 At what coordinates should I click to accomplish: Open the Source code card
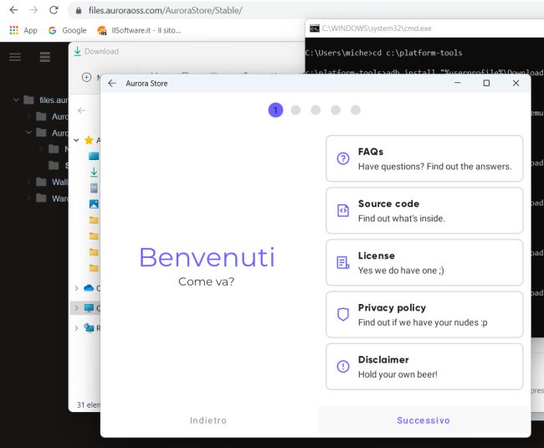pos(424,211)
